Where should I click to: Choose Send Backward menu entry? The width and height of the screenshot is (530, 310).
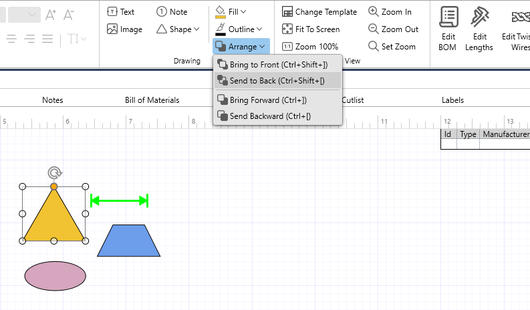click(277, 116)
